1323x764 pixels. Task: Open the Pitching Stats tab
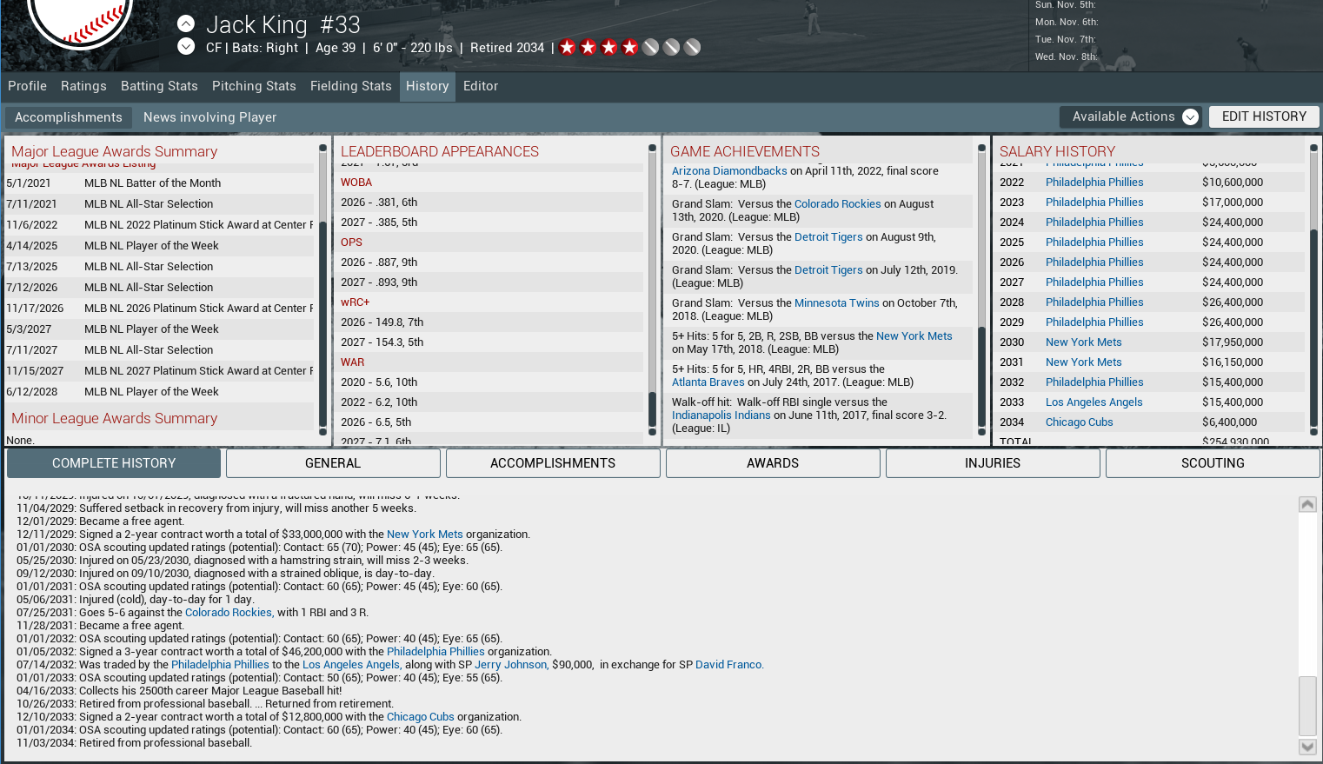(254, 86)
